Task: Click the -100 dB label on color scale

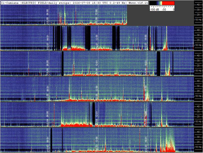Action: tap(154, 9)
